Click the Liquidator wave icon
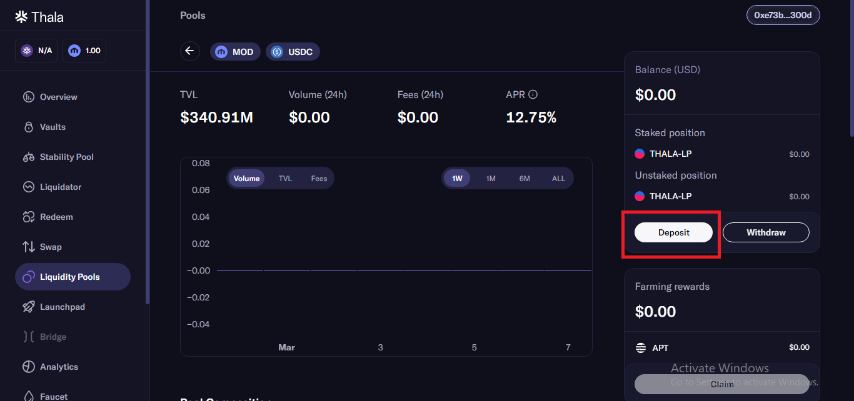The image size is (854, 401). (x=28, y=187)
